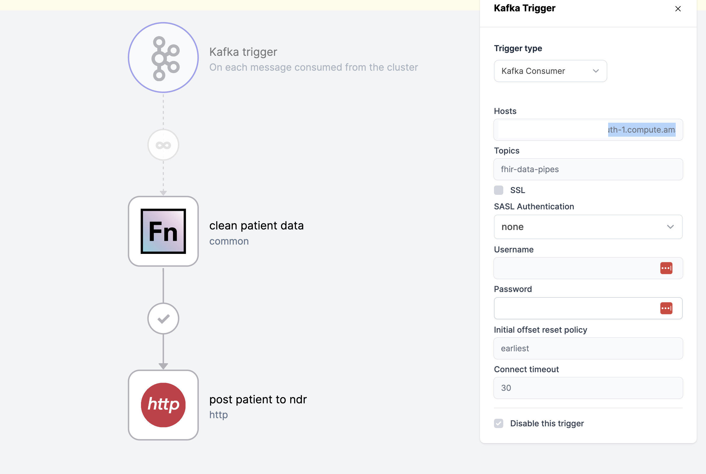Click the Username secret selector icon

pos(666,268)
